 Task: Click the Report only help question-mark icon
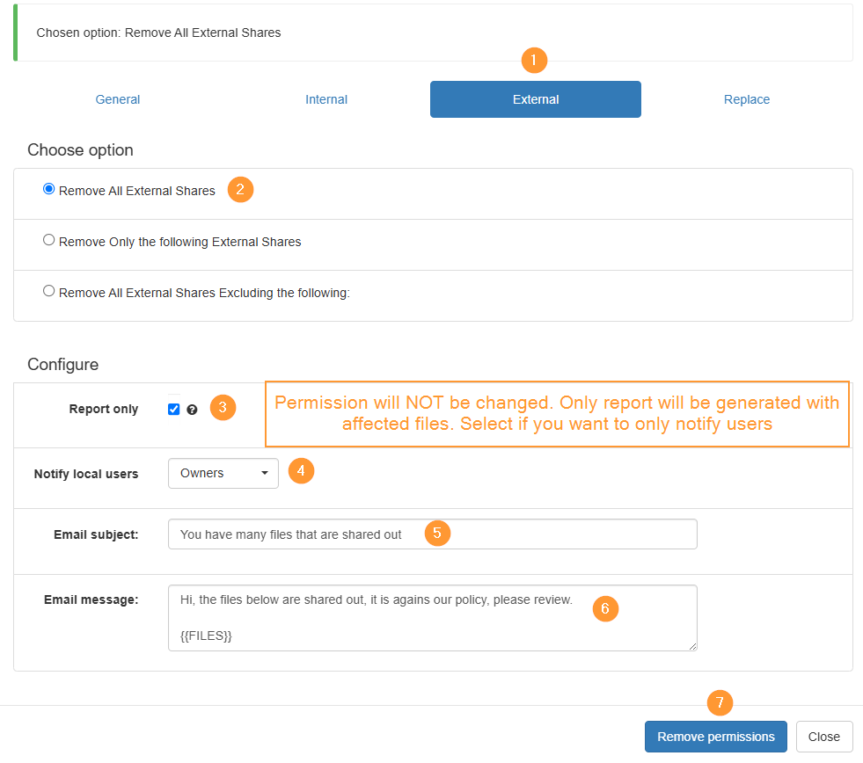point(192,410)
